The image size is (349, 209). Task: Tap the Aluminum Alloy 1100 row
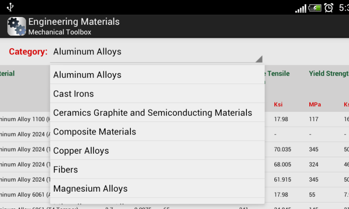tap(25, 119)
